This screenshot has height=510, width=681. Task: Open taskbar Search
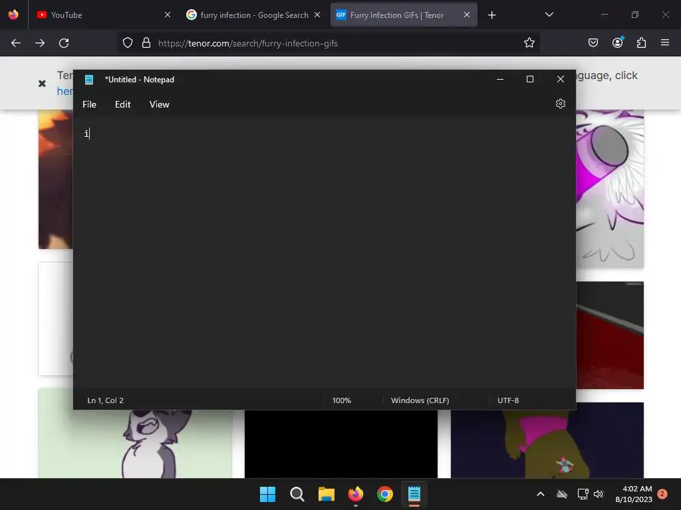tap(297, 494)
